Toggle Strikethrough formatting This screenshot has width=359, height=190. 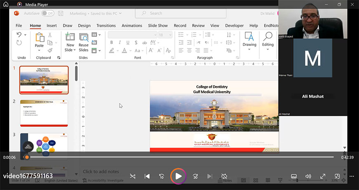(x=144, y=43)
